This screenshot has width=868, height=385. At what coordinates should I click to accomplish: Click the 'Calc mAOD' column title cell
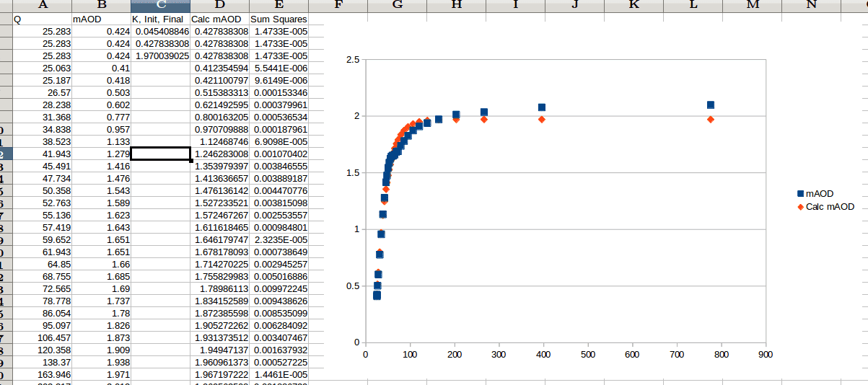tap(219, 19)
